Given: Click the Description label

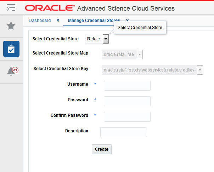Looking at the screenshot, I should point(77,131).
